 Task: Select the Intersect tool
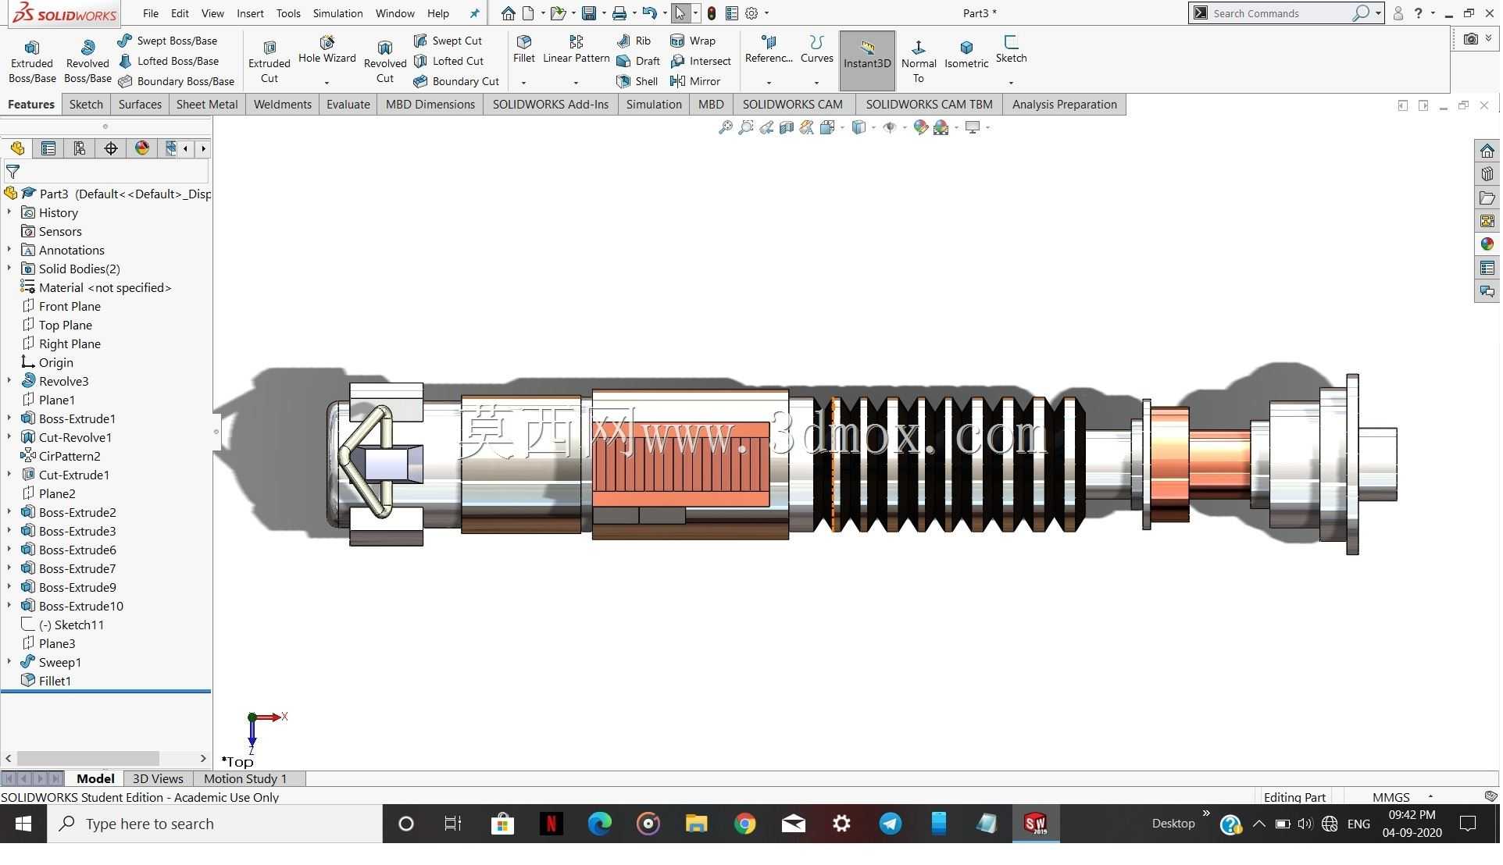coord(701,61)
